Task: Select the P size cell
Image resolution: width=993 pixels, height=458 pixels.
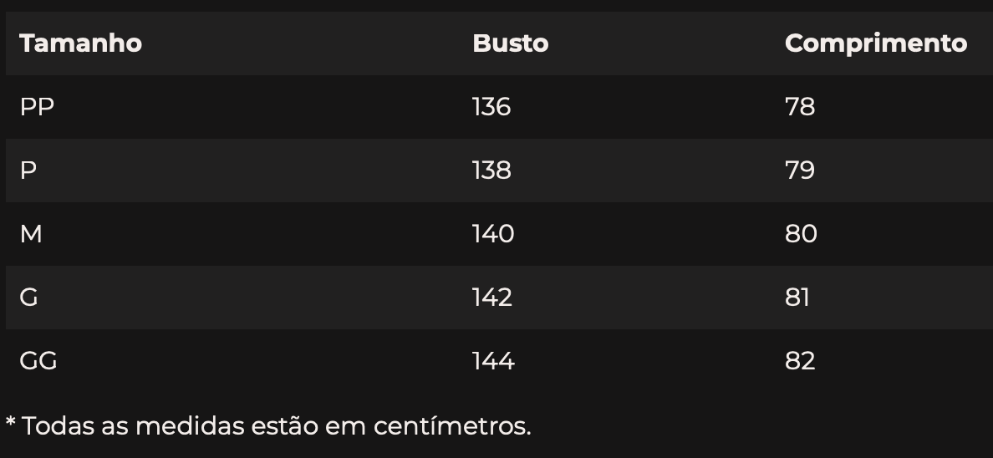Action: coord(28,170)
